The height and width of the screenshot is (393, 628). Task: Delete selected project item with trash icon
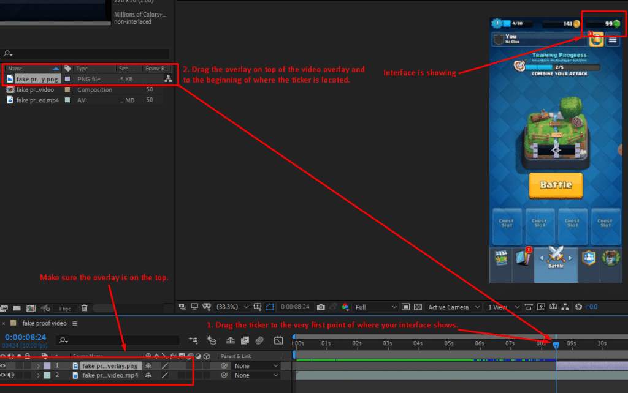85,308
